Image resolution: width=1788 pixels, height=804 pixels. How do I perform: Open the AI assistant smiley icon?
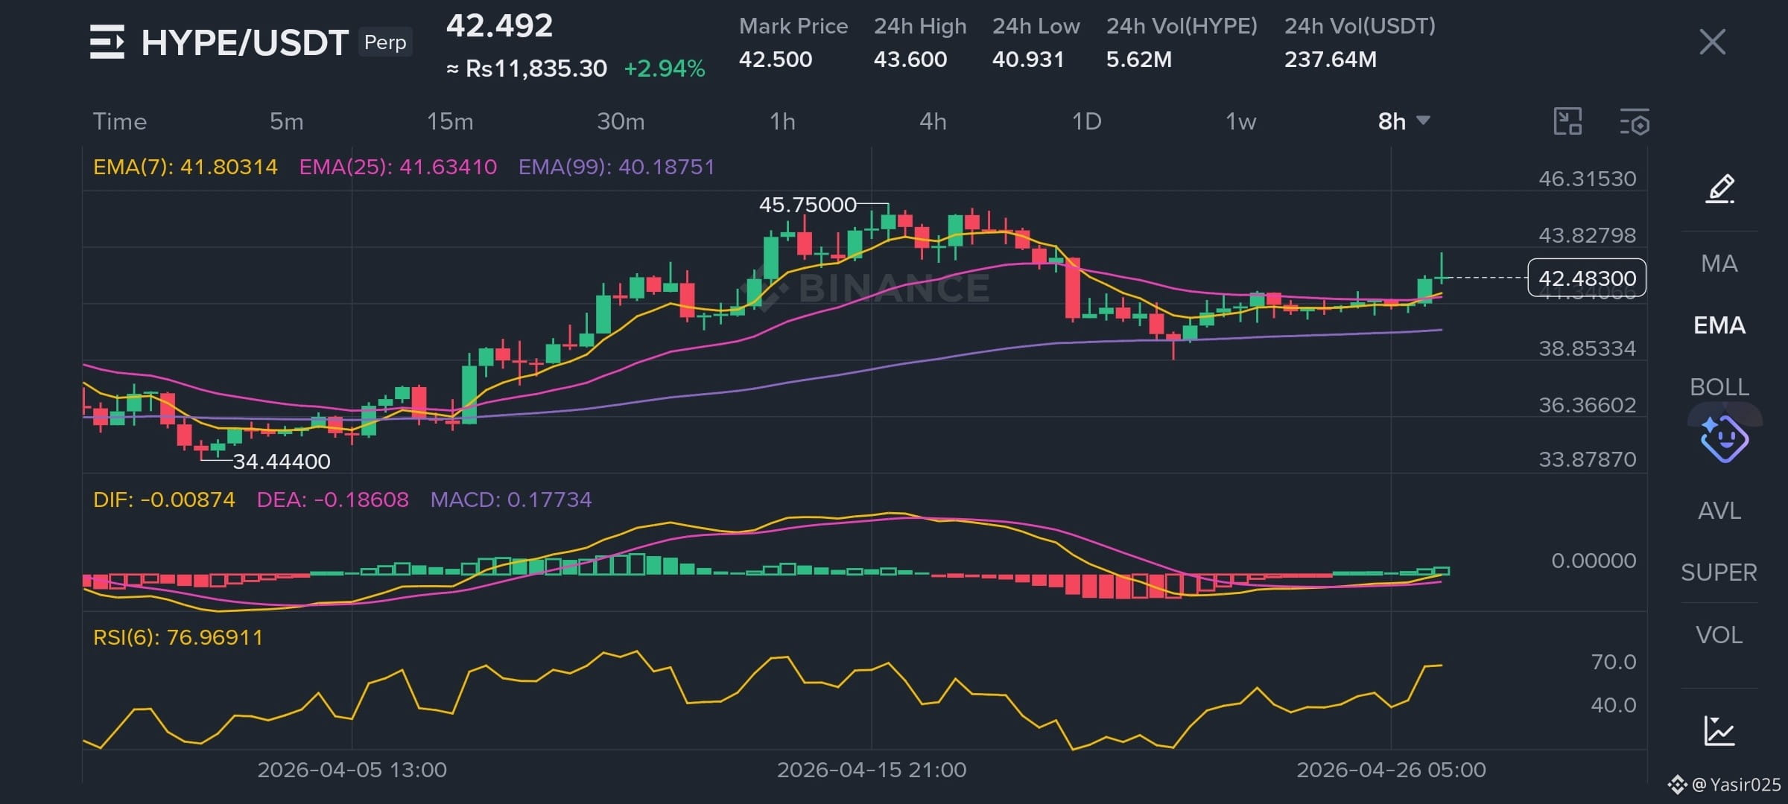coord(1724,438)
